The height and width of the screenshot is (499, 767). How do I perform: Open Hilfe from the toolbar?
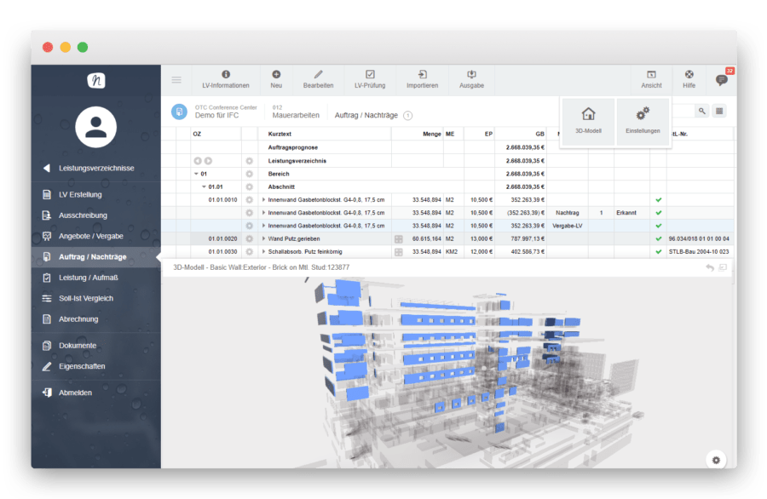pyautogui.click(x=689, y=80)
